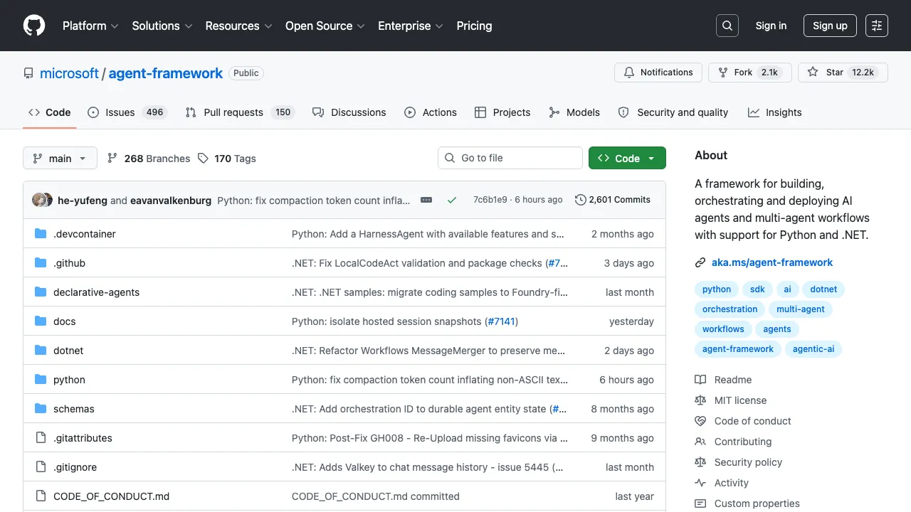Screen dimensions: 911x512
Task: Click the docs folder icon
Action: (x=41, y=321)
